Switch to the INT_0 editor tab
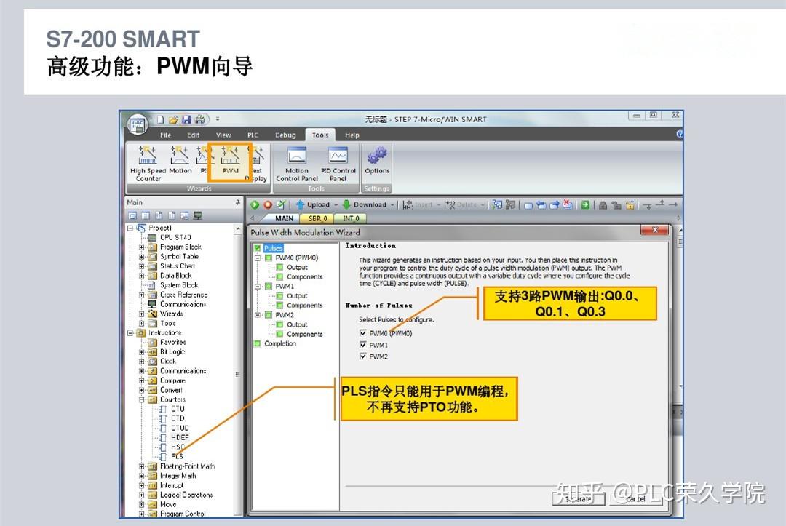The width and height of the screenshot is (786, 526). pos(351,218)
